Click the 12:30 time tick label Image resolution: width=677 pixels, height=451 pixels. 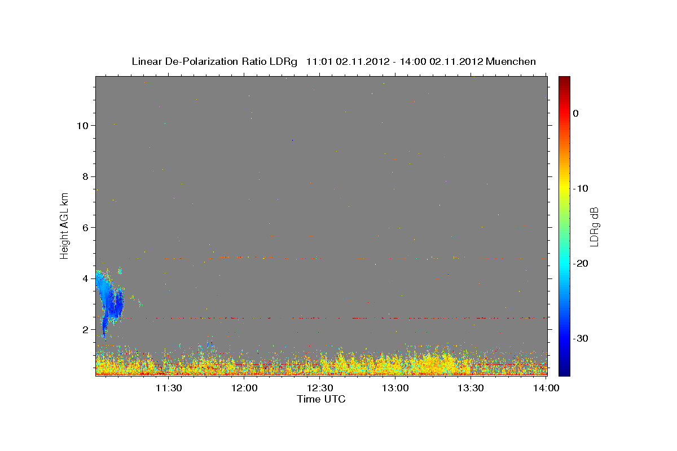[x=320, y=388]
